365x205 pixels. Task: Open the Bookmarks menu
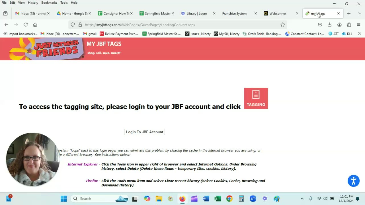tap(49, 3)
